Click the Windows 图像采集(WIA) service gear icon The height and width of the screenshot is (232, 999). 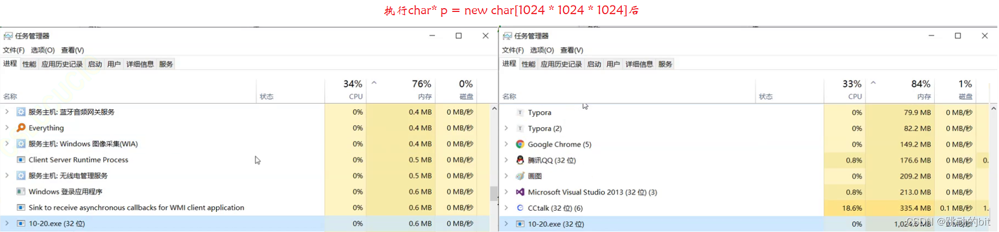21,144
